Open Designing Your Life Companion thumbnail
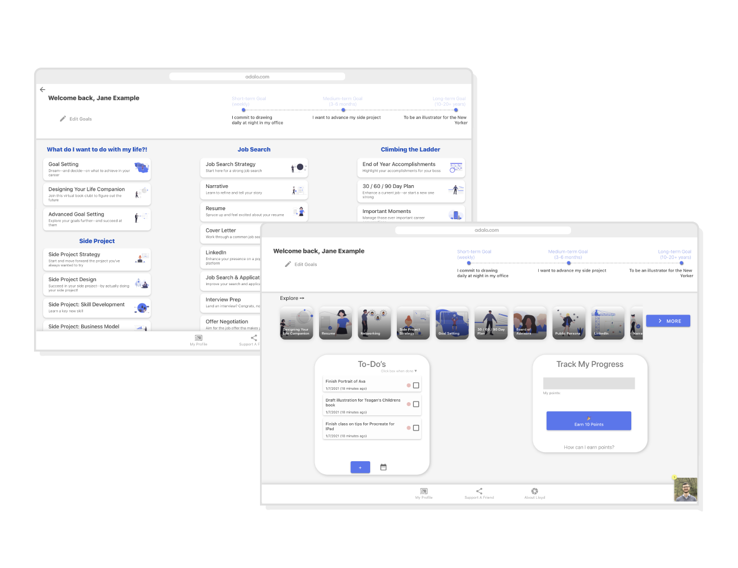 (296, 323)
